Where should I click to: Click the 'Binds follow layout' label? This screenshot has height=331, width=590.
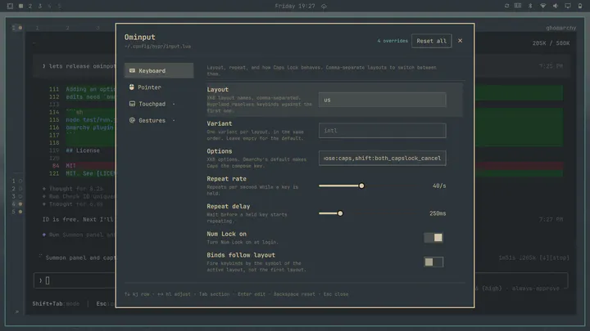(x=241, y=255)
